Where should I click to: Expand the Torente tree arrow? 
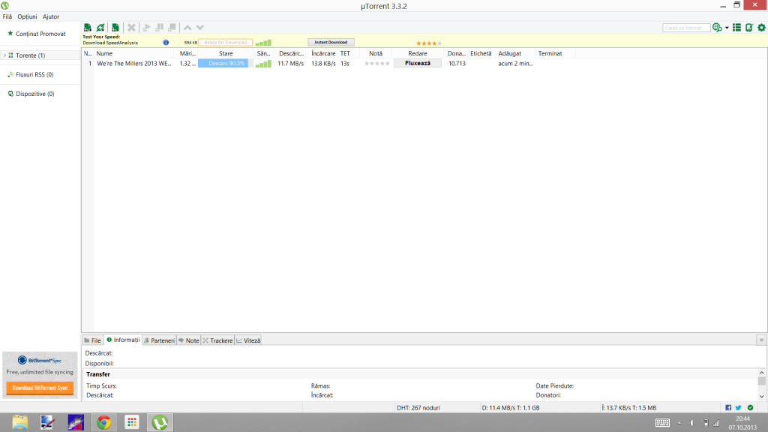5,55
